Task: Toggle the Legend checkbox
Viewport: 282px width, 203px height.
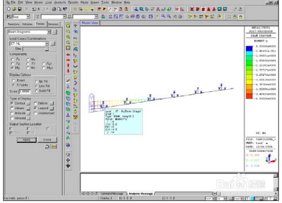Action: click(35, 109)
